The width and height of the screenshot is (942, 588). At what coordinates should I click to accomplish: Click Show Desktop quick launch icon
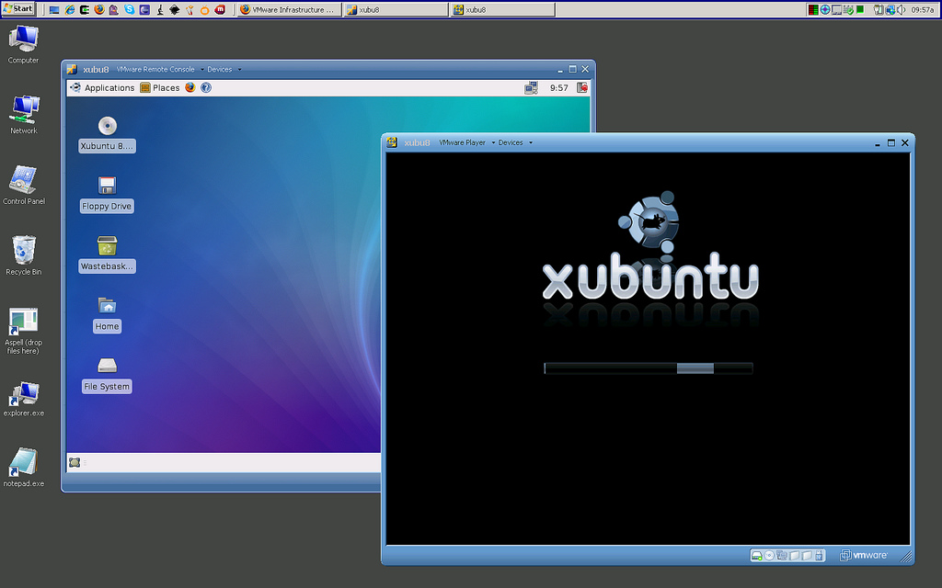tap(54, 9)
